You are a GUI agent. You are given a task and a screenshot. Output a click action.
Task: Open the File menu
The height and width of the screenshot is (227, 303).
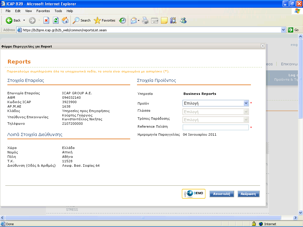(8, 11)
